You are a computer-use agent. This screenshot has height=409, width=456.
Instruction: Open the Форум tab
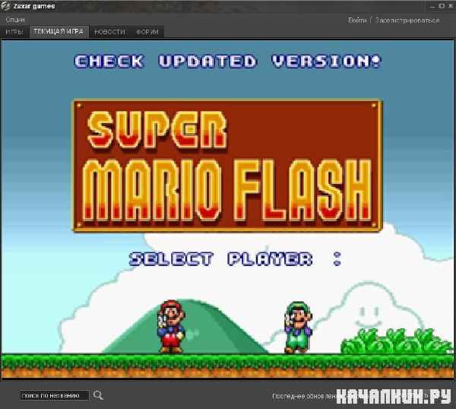(x=147, y=32)
